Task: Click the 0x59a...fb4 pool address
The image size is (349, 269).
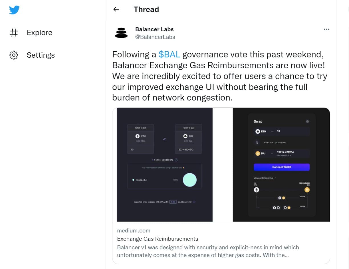Action: 141,180
